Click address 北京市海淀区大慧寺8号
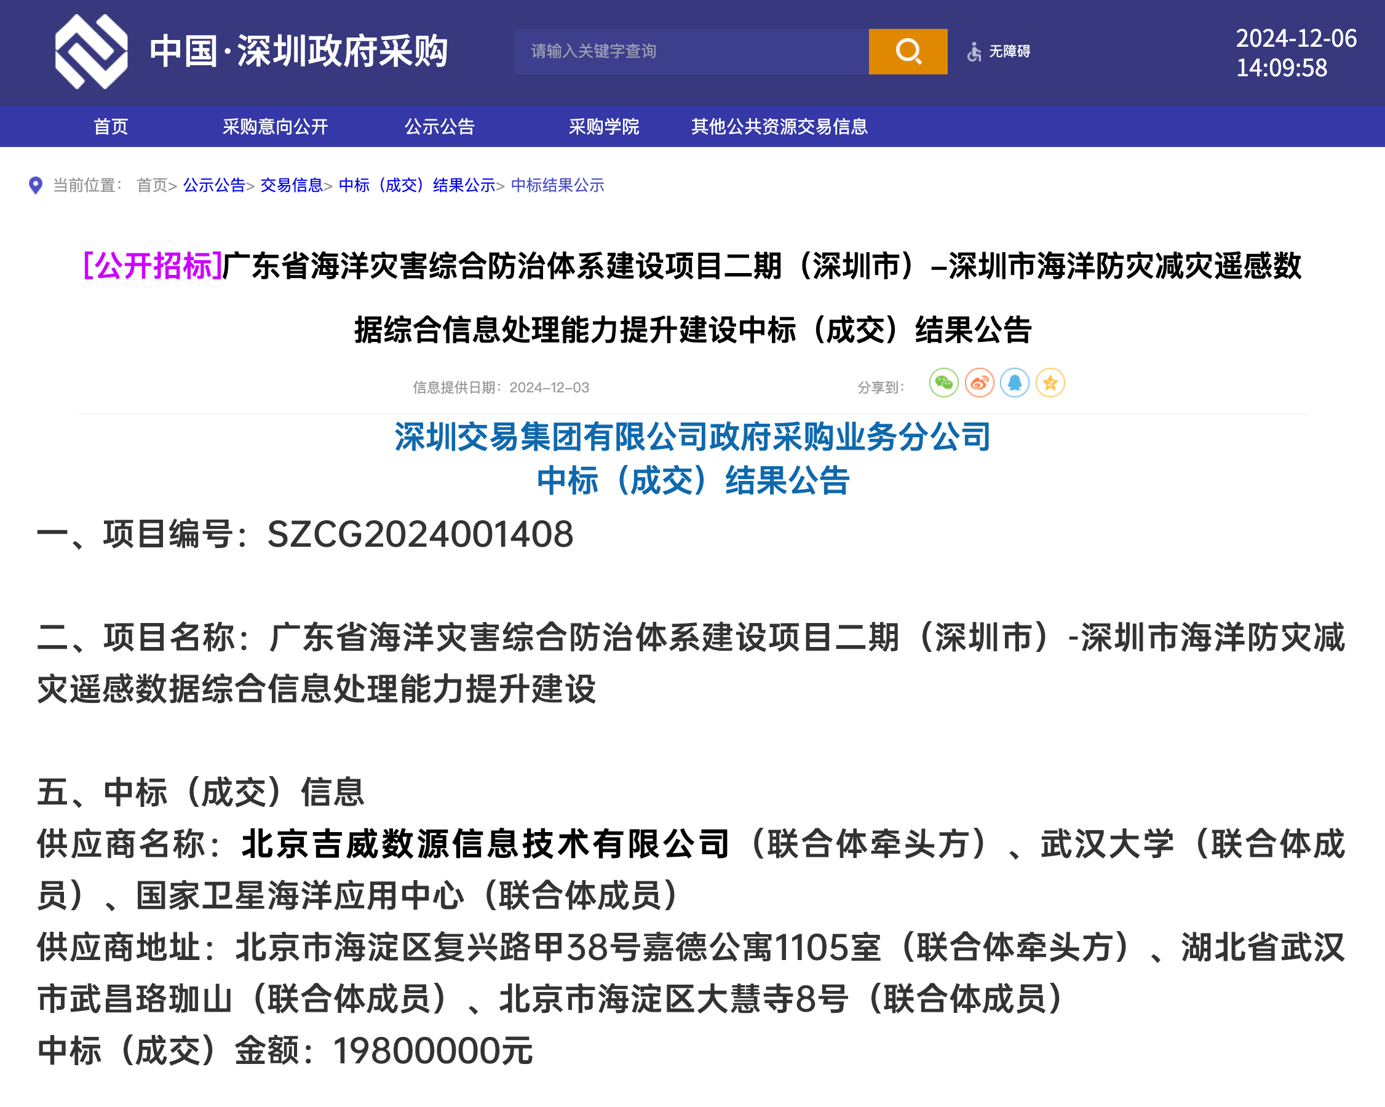Image resolution: width=1385 pixels, height=1107 pixels. coord(674,1000)
